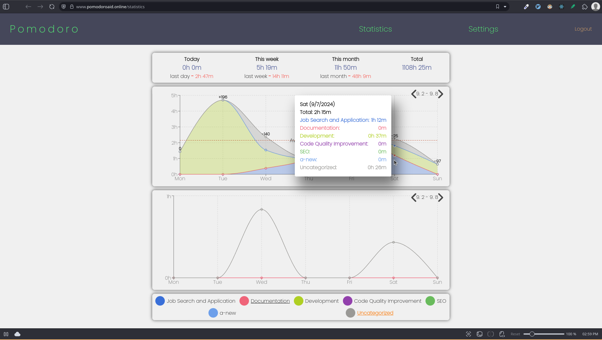Open the Statistics page
Image resolution: width=602 pixels, height=340 pixels.
click(375, 29)
